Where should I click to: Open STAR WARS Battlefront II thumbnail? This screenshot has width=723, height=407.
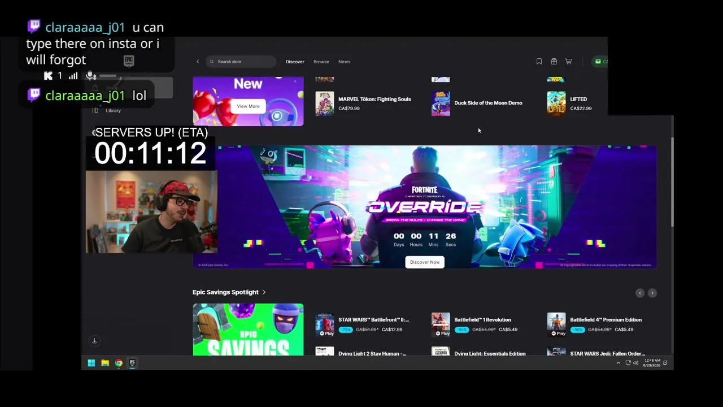click(324, 324)
